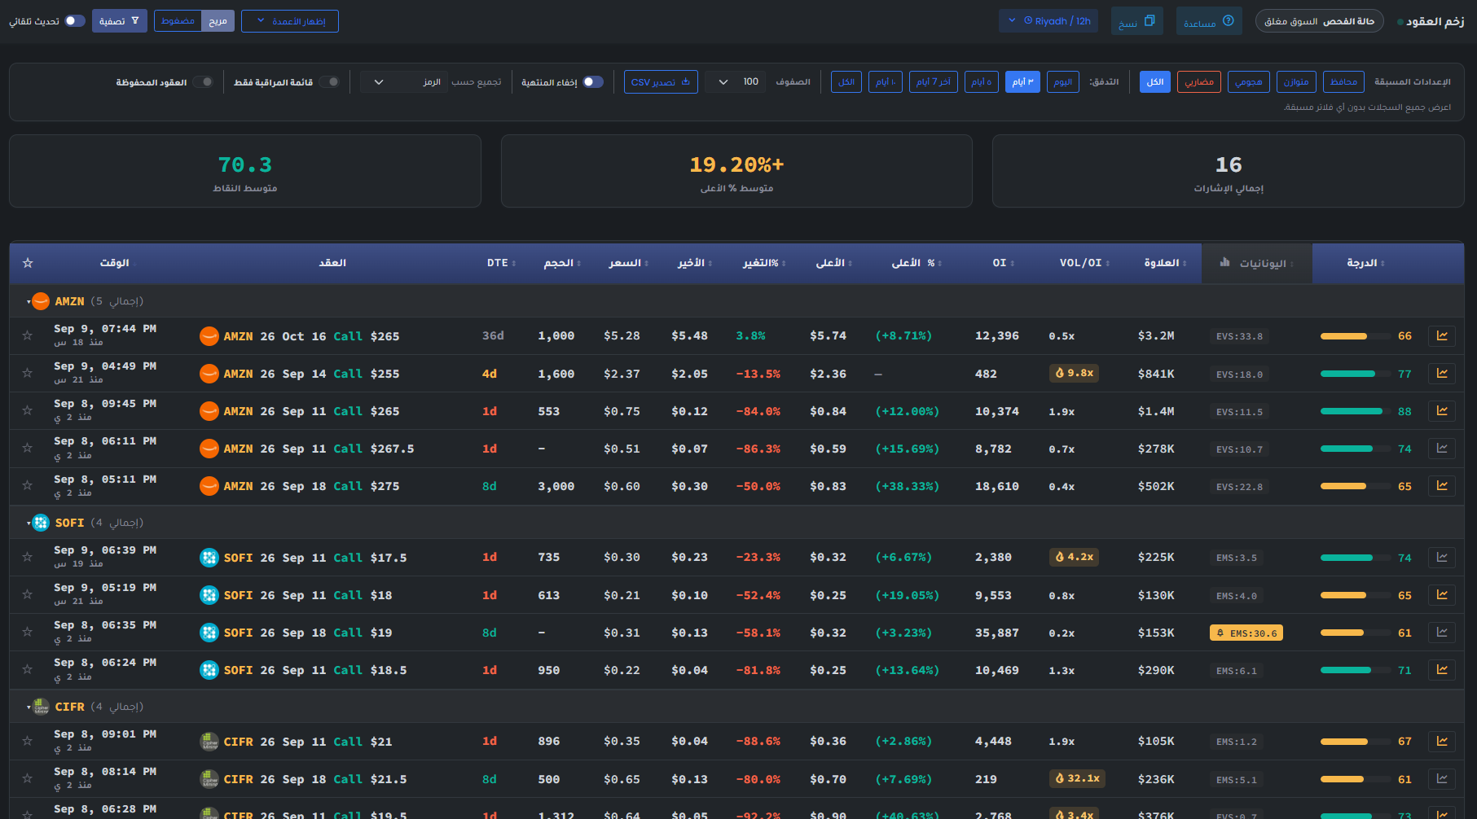Filter flow to 3 days
The image size is (1477, 819).
1022,81
